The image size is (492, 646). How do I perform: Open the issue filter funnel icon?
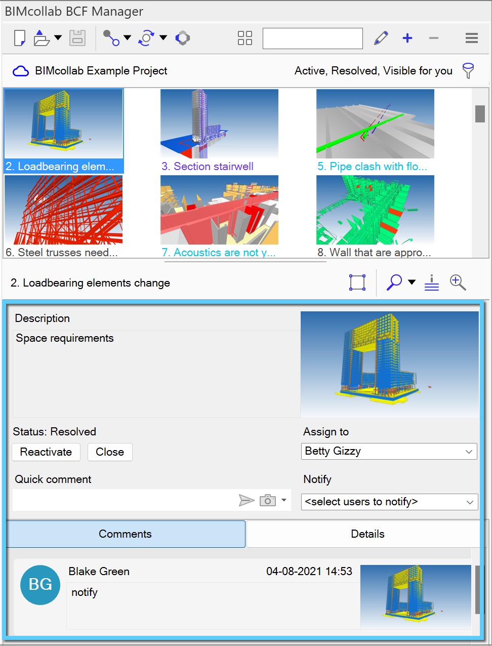pyautogui.click(x=469, y=71)
